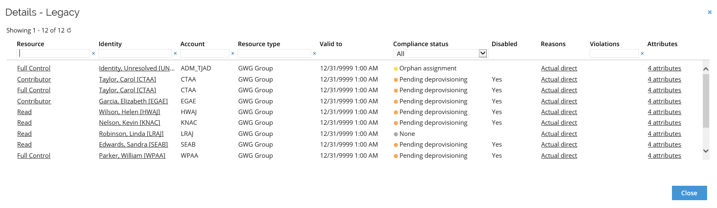Screen dimensions: 717x208
Task: Open identity link Garcia, Elizabeth [EGAE]
Action: (133, 101)
